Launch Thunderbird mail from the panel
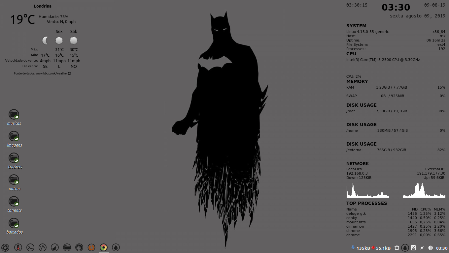The image size is (449, 253). tap(79, 247)
